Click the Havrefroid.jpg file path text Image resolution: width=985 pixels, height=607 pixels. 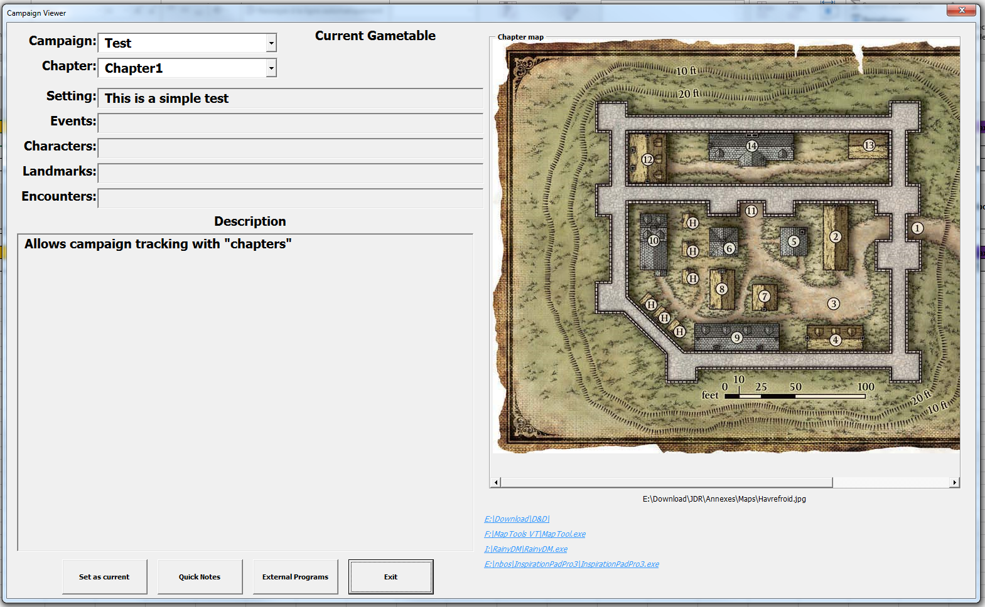point(724,499)
